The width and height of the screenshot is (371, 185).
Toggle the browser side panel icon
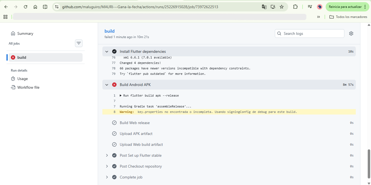[x=45, y=7]
